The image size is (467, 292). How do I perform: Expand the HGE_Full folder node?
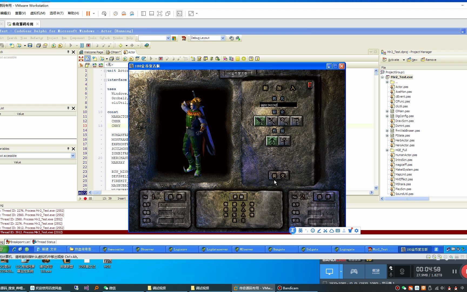387,150
